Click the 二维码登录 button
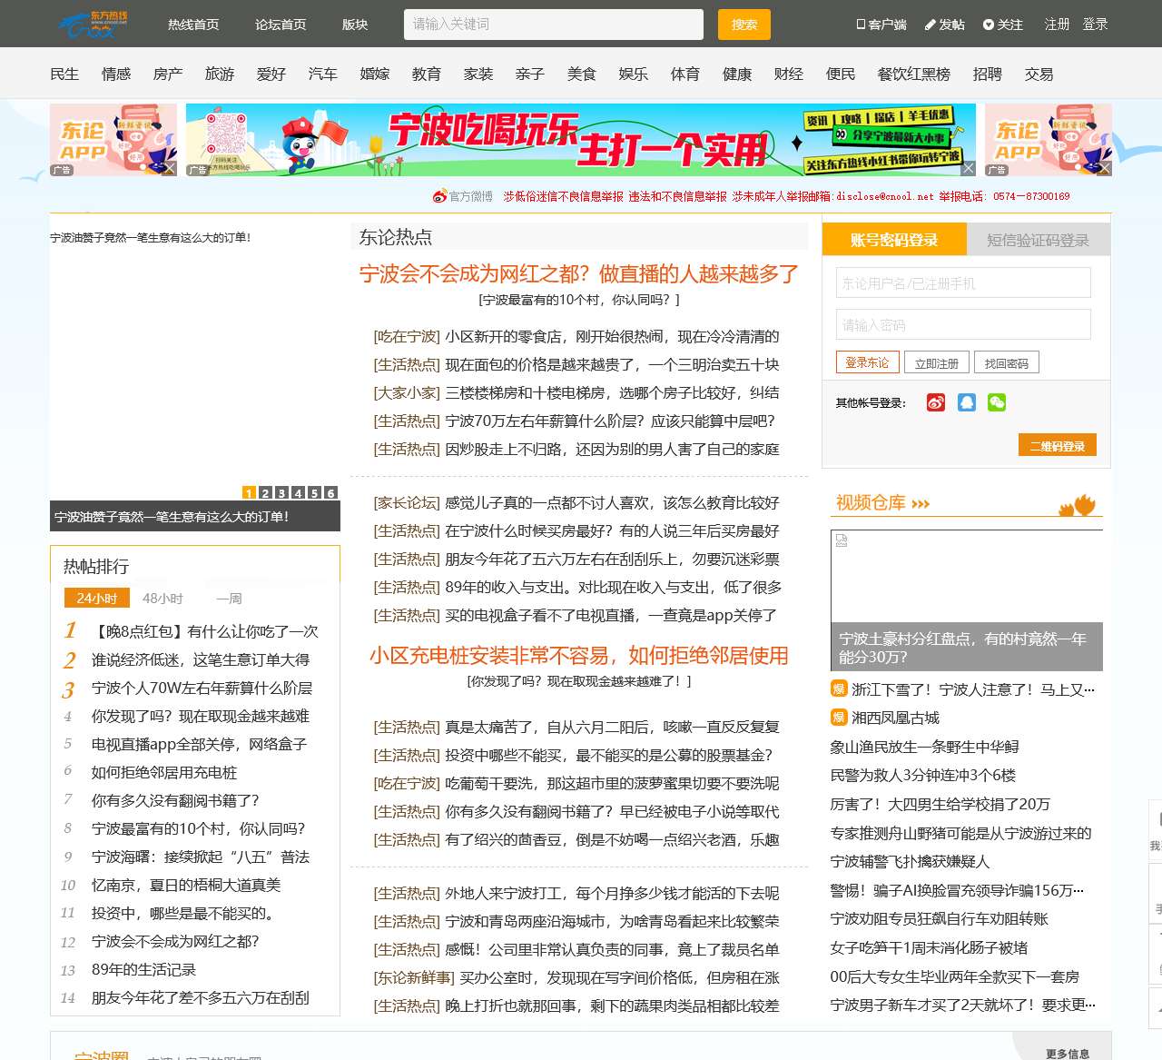The width and height of the screenshot is (1162, 1060). click(x=1058, y=445)
